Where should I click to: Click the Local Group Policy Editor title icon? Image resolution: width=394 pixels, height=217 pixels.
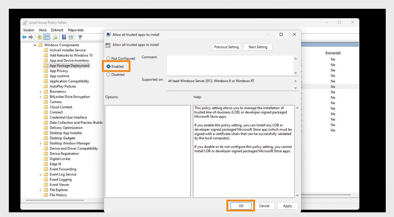point(25,23)
